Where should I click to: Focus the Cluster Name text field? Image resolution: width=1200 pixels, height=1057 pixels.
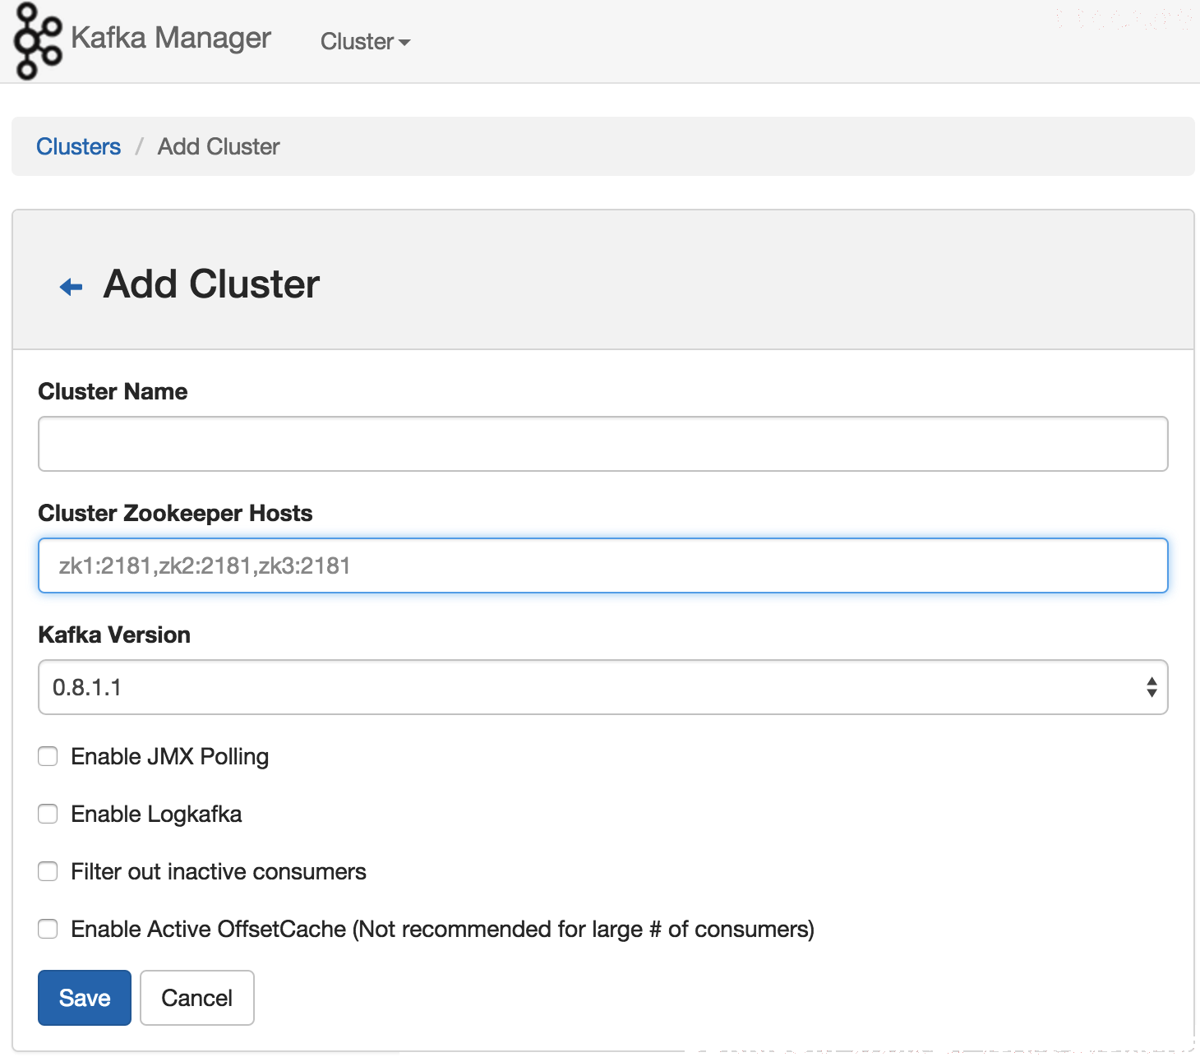coord(603,444)
